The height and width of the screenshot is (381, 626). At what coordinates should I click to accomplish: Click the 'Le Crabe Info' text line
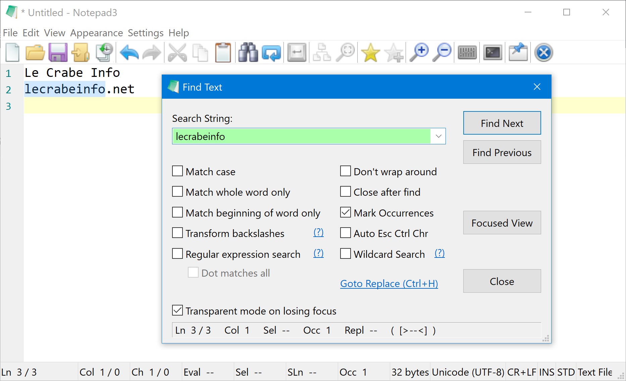(72, 73)
